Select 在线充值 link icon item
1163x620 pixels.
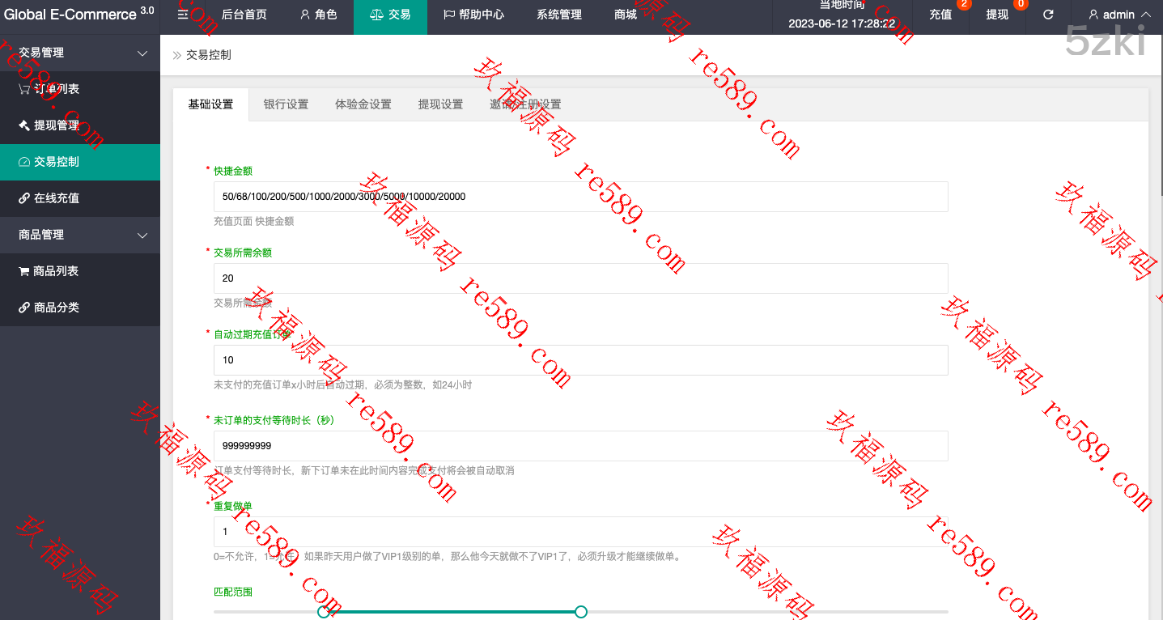(x=49, y=198)
